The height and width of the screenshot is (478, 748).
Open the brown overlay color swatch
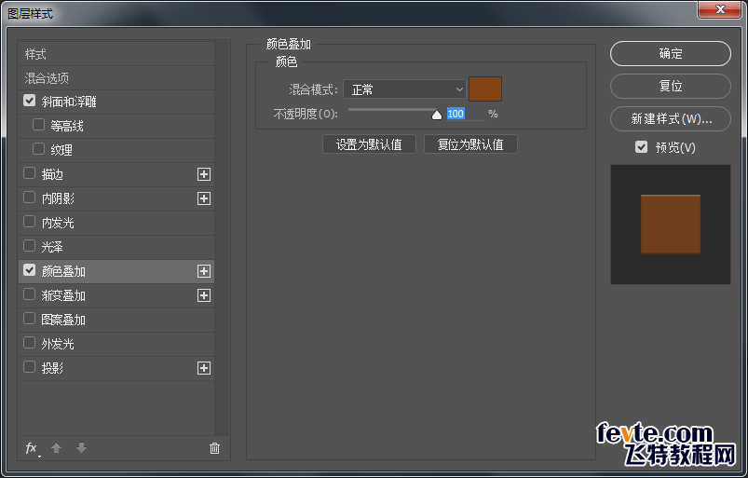pyautogui.click(x=485, y=89)
